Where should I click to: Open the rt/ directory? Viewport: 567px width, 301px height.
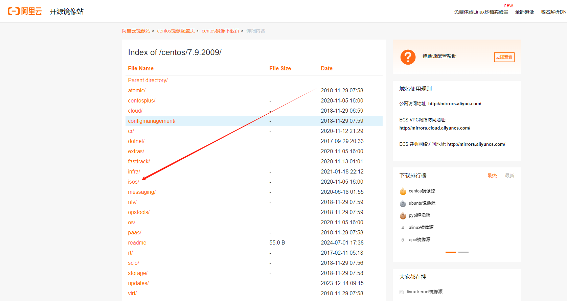point(130,253)
